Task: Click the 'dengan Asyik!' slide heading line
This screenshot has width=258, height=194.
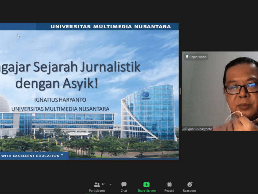Action: click(x=56, y=83)
